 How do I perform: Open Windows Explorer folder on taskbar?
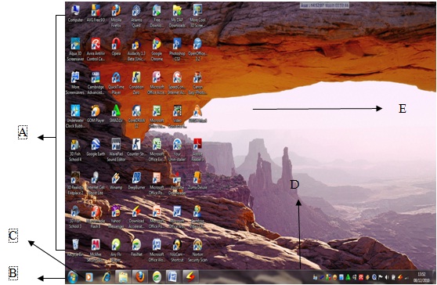123,277
